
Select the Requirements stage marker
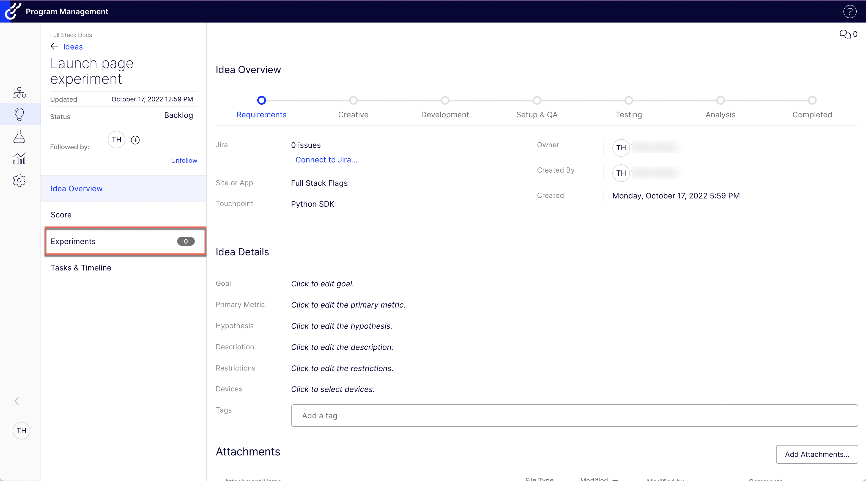261,100
